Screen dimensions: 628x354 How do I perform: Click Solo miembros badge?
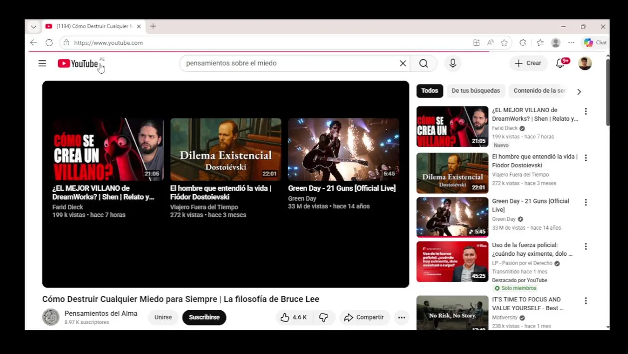click(515, 288)
